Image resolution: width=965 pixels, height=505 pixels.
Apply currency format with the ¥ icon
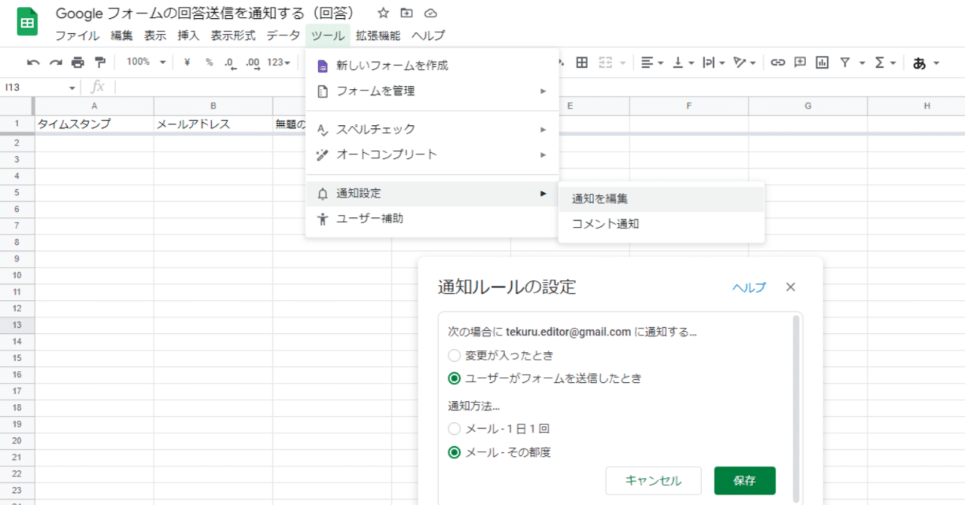187,63
